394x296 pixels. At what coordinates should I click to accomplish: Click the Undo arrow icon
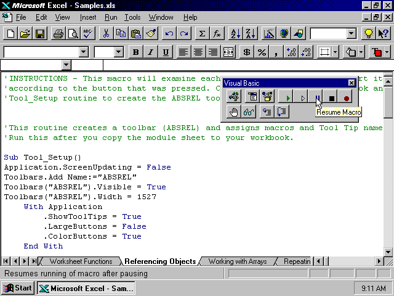(169, 33)
